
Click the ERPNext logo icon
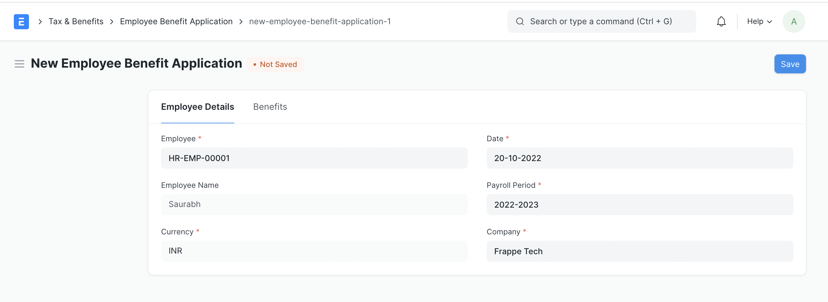coord(21,21)
